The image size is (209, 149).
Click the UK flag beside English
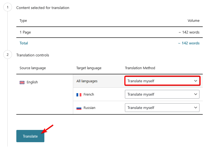22,82
